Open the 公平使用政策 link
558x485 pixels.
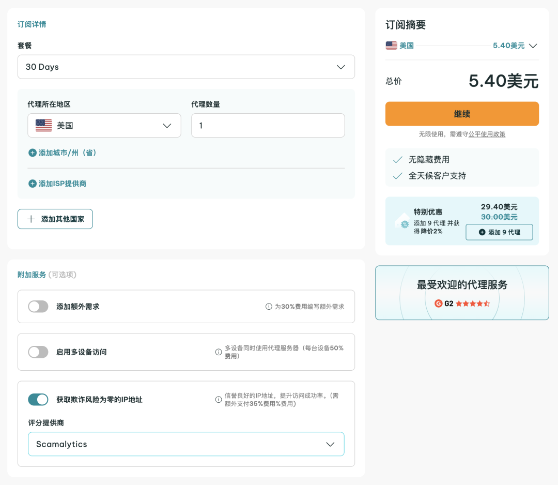click(x=487, y=134)
